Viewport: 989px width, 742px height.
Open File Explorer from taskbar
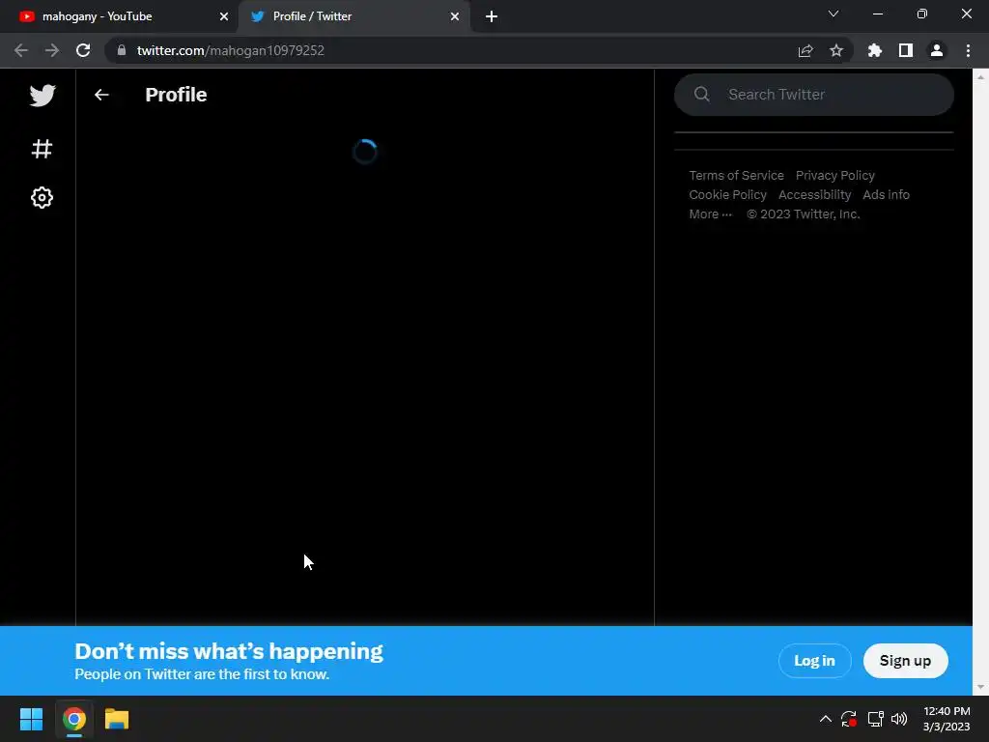[x=117, y=719]
